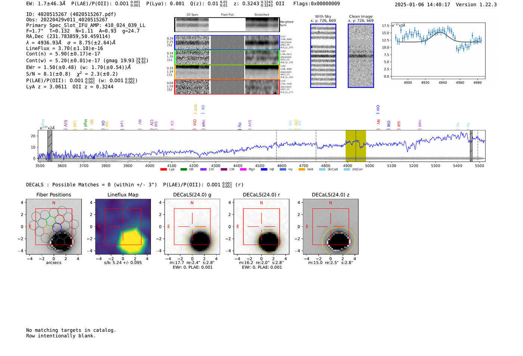Click the Smoothed column header
523x356 pixels.
(262, 15)
